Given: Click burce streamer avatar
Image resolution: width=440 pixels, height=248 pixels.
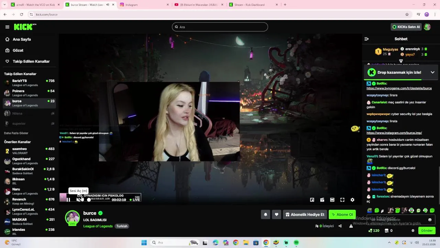Looking at the screenshot, I should [x=72, y=218].
